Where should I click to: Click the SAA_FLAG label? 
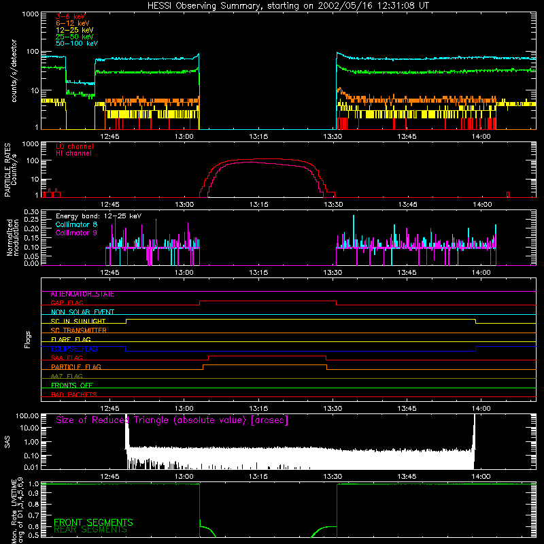click(x=67, y=358)
